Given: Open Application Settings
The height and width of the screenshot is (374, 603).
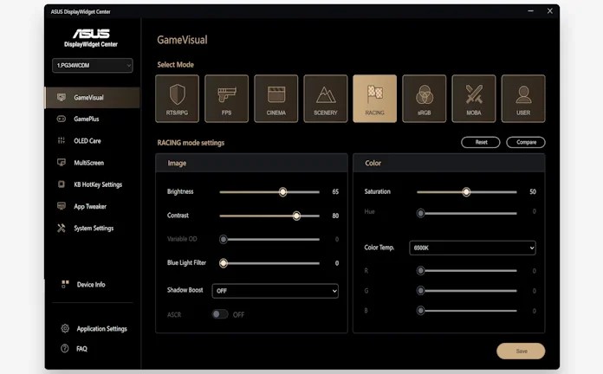Looking at the screenshot, I should click(x=101, y=329).
